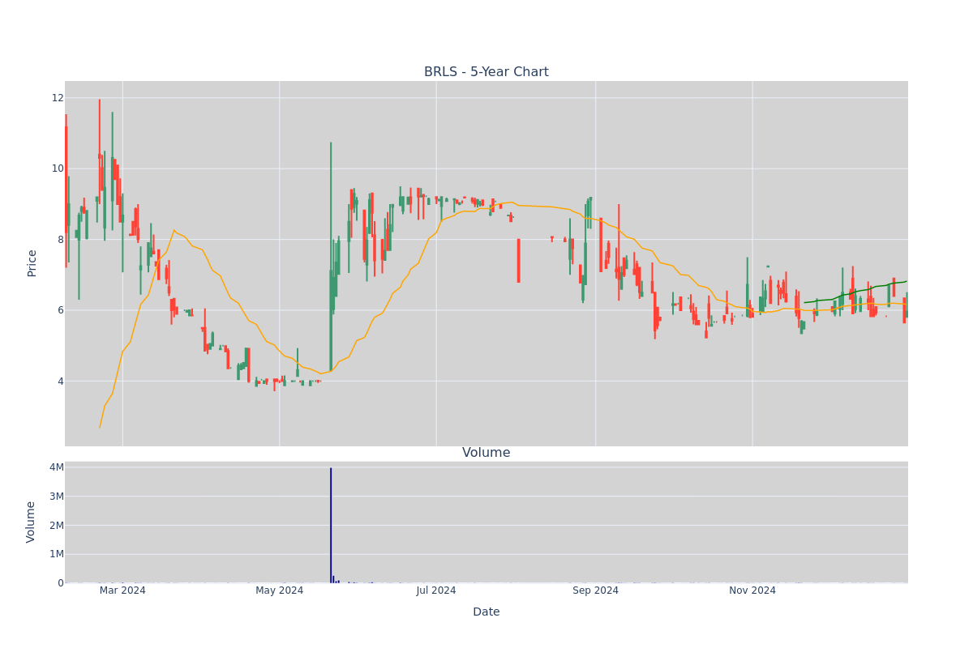Image resolution: width=973 pixels, height=648 pixels.
Task: Click the Mar 2024 axis tick label
Action: point(122,590)
